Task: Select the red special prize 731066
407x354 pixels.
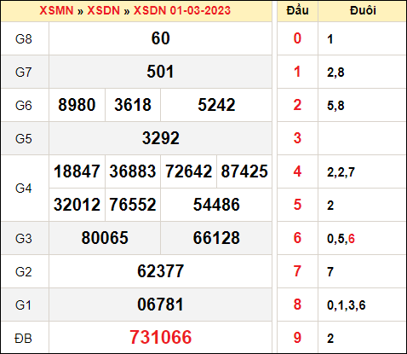Action: pyautogui.click(x=161, y=338)
